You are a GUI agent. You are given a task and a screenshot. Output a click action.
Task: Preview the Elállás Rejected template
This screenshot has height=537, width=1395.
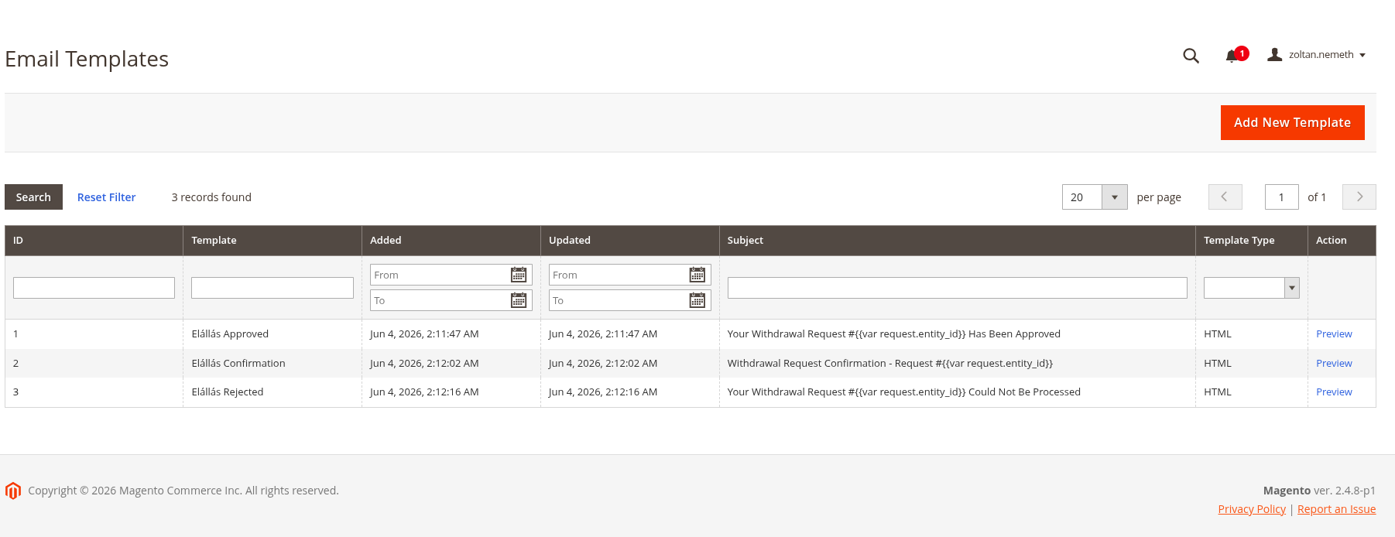coord(1334,392)
